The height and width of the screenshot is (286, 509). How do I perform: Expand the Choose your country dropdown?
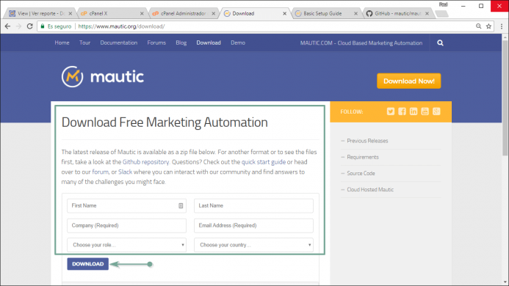(253, 245)
